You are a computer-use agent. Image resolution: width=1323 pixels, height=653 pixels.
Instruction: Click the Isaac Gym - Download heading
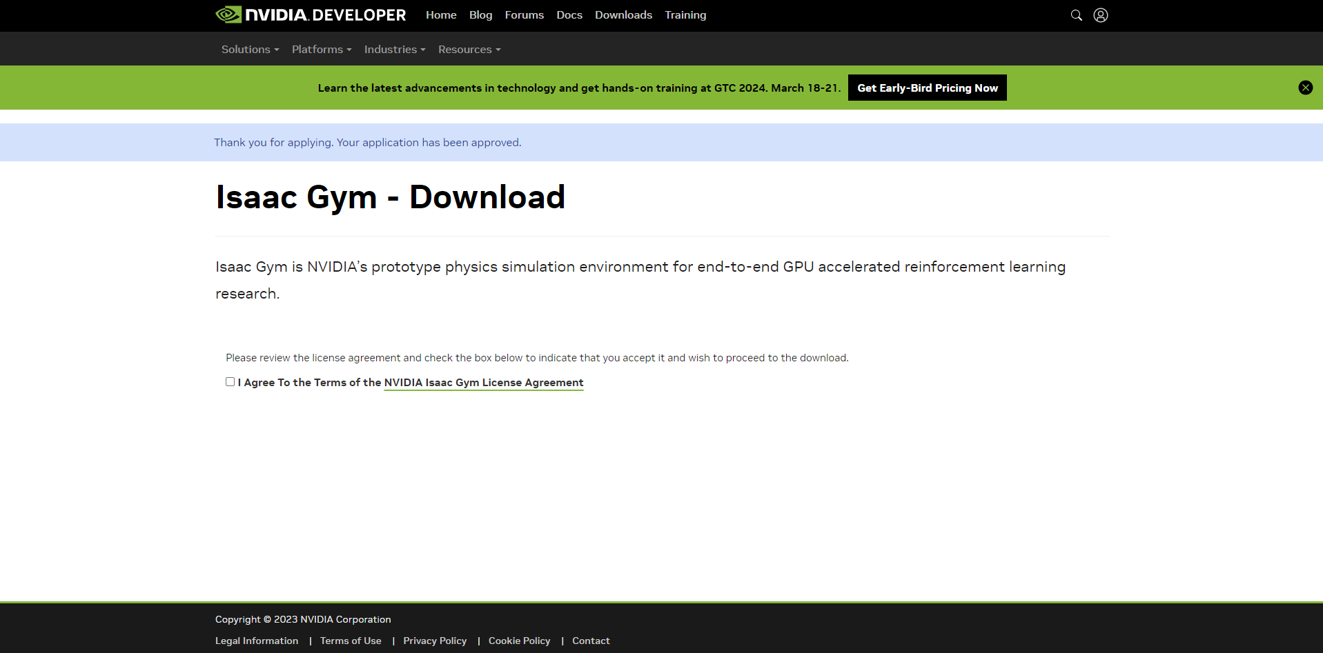click(x=391, y=197)
